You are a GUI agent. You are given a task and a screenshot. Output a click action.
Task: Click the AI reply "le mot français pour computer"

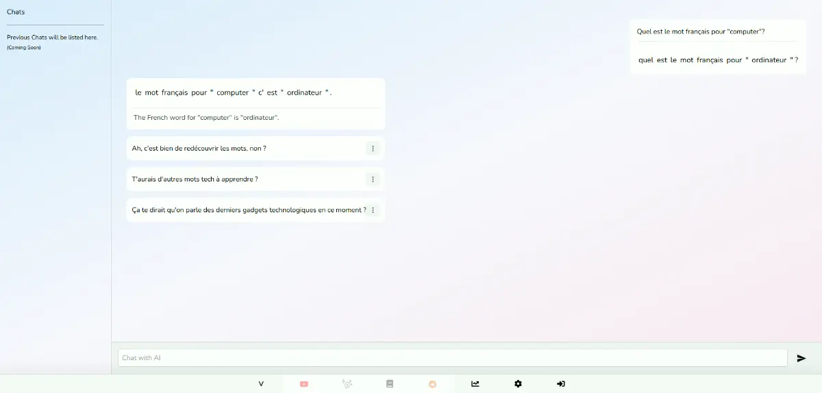click(234, 92)
